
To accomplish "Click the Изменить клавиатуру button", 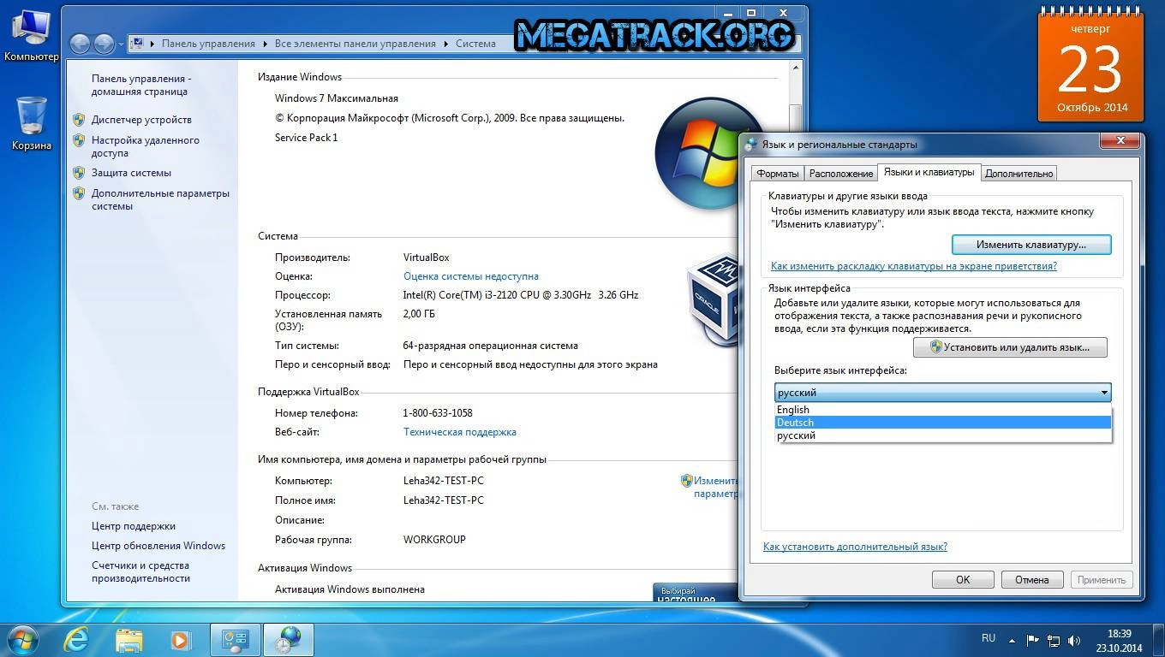I will click(x=1031, y=245).
